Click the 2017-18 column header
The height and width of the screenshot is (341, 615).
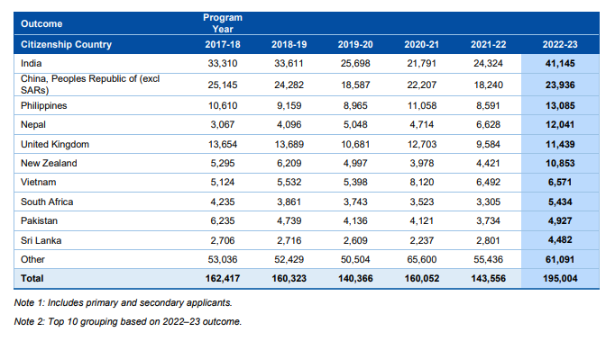[223, 45]
